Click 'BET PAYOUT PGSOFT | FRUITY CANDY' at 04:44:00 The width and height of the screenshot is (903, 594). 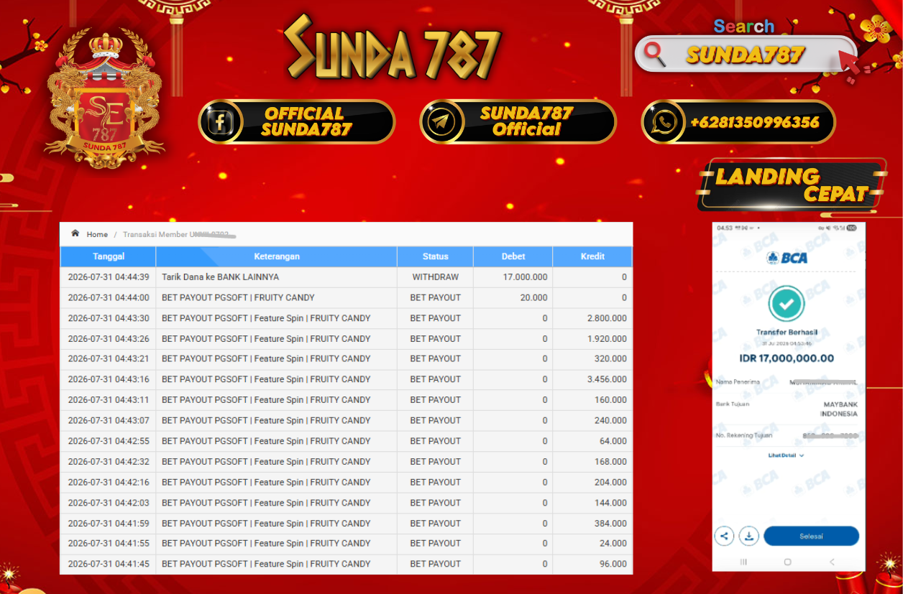pos(238,297)
